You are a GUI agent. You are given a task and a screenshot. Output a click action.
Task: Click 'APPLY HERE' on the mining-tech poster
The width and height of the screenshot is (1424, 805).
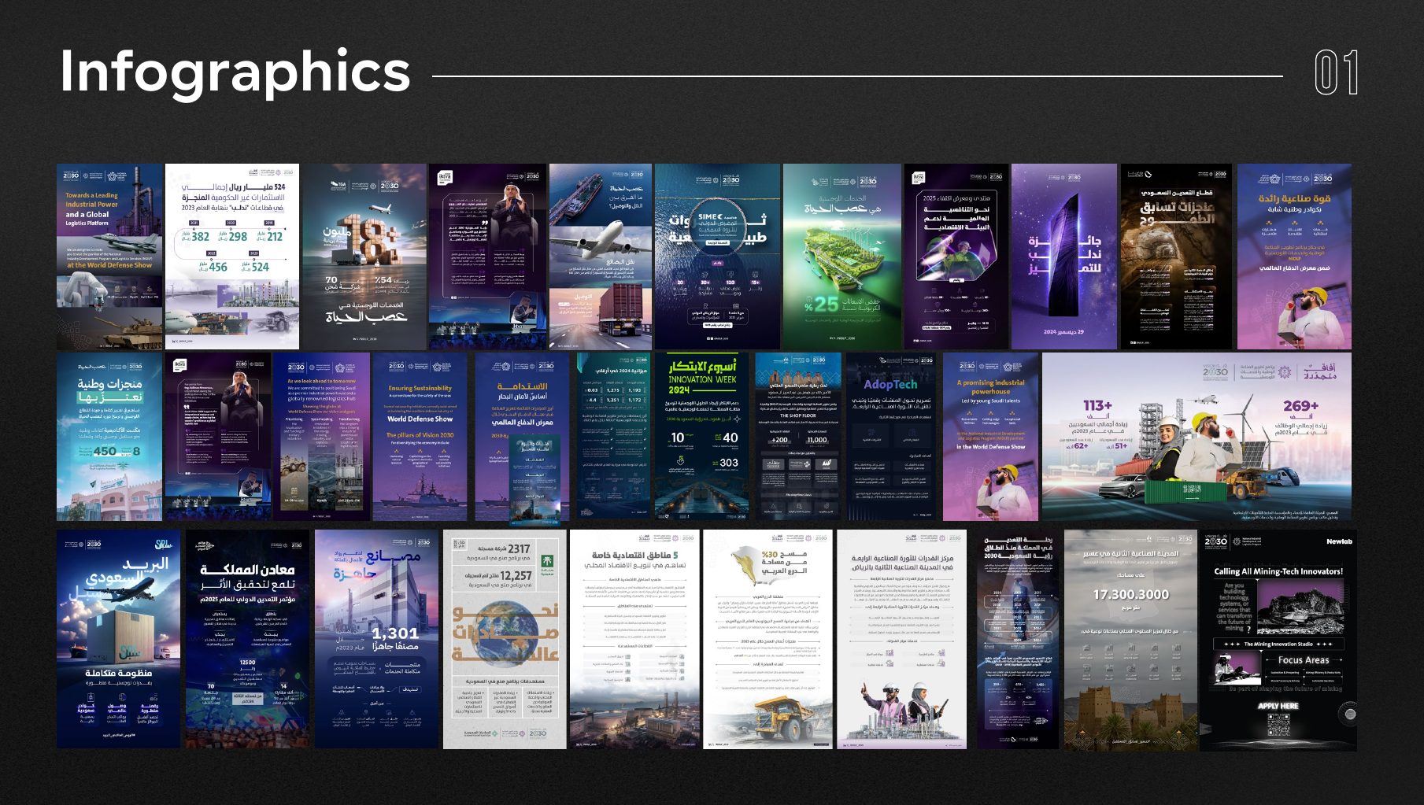click(1278, 706)
